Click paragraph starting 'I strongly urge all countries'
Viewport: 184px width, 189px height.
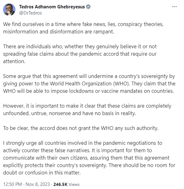click(x=89, y=158)
